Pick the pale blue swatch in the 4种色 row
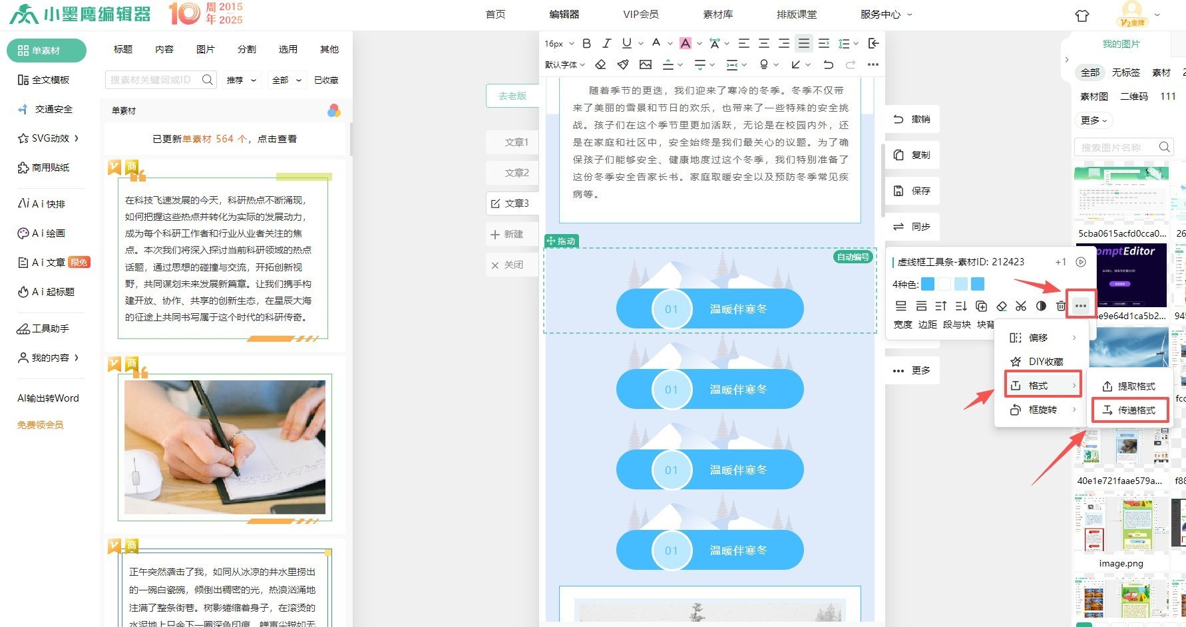1186x627 pixels. coord(961,285)
